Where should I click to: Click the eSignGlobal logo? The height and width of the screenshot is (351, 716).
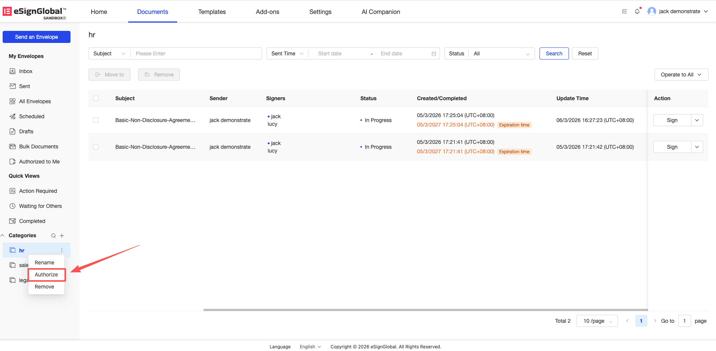pos(34,12)
